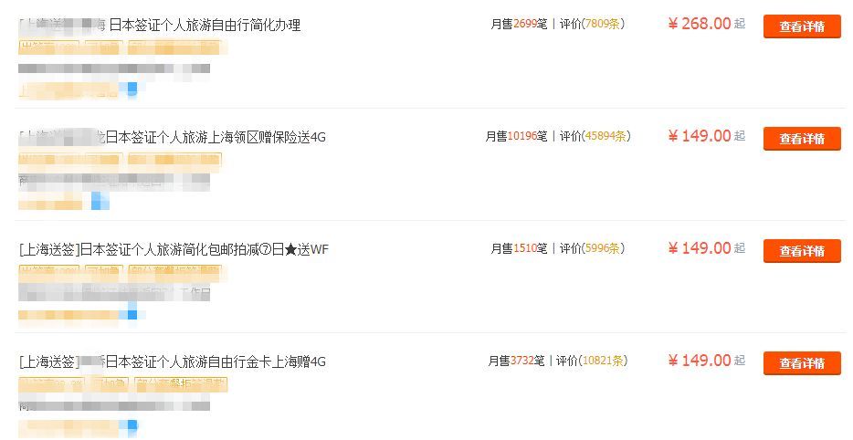This screenshot has height=440, width=853.
Task: Click the blue seller icon under the 金卡上海赠4G listing
Action: pyautogui.click(x=132, y=426)
